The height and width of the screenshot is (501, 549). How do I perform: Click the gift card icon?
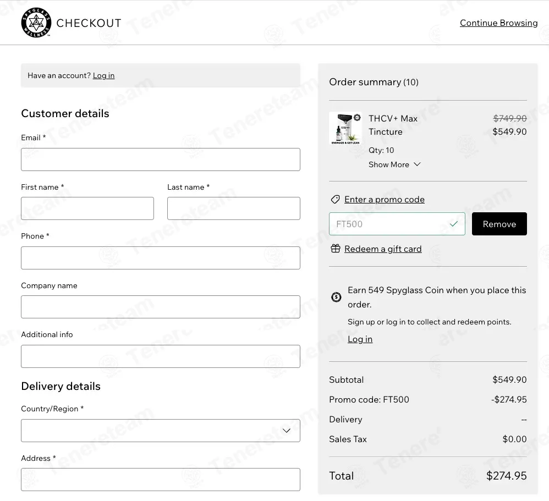click(x=336, y=249)
